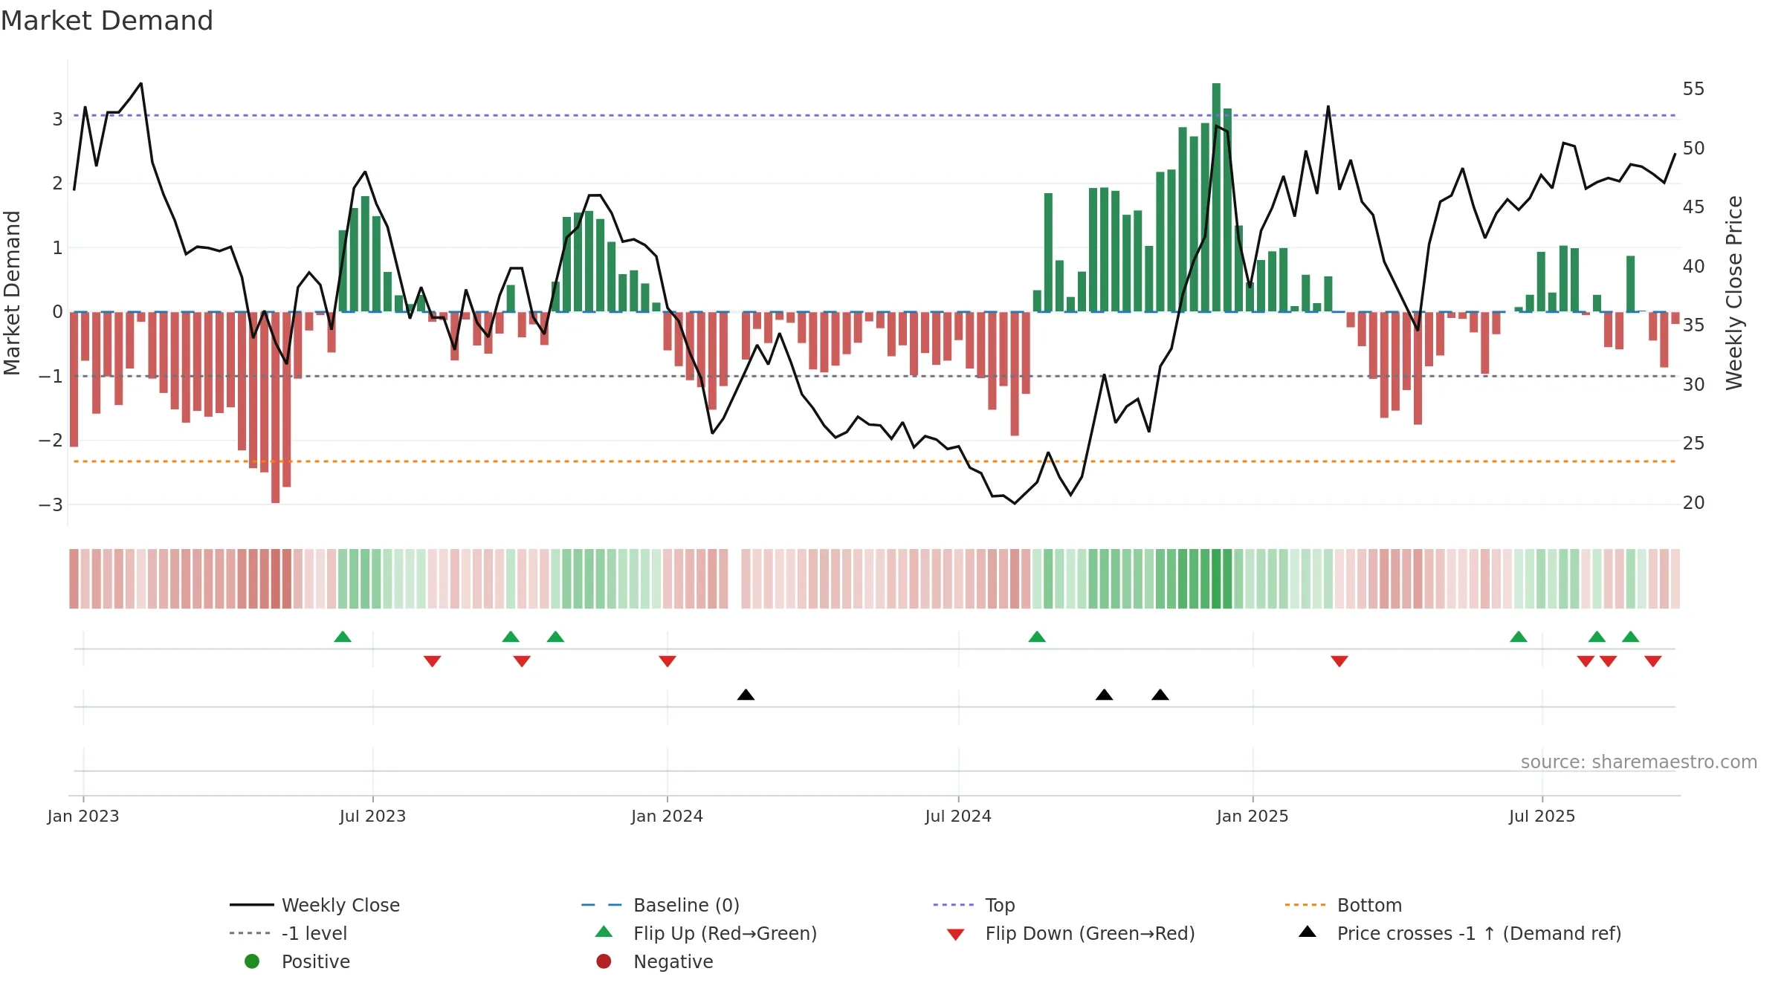Click the Weekly Close legend line
1784x1003 pixels.
pyautogui.click(x=251, y=905)
